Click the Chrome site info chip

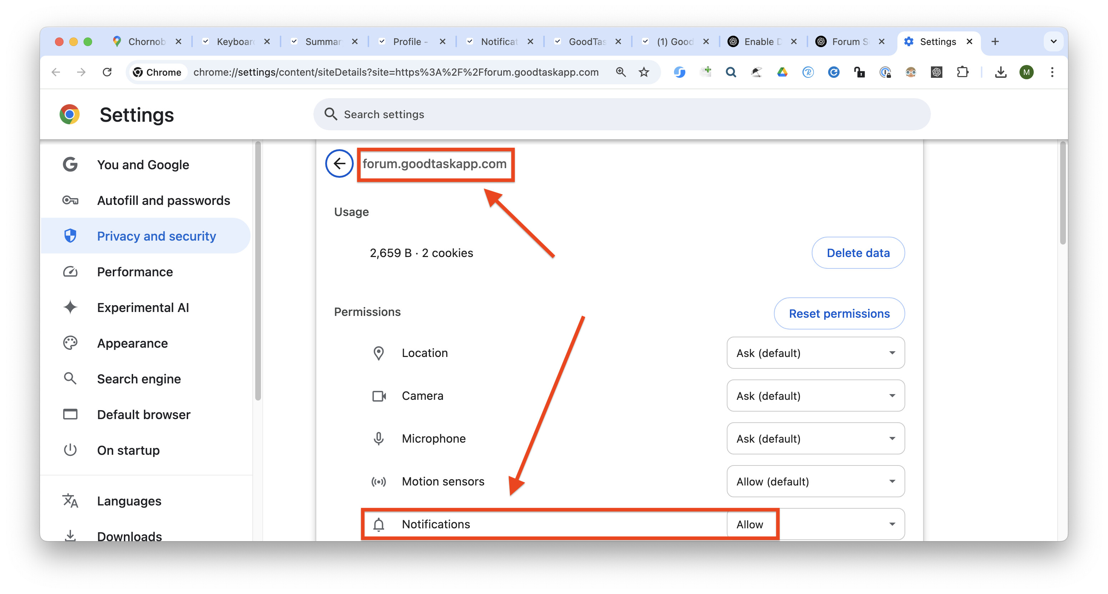point(157,72)
